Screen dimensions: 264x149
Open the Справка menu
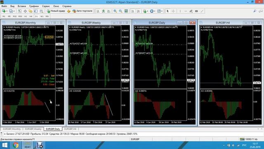[67, 6]
